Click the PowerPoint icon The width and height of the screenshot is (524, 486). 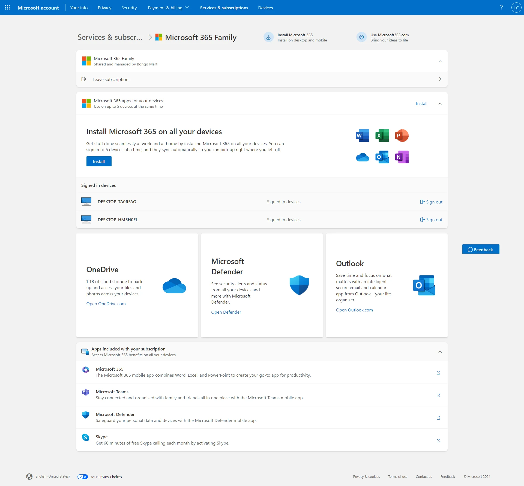402,135
